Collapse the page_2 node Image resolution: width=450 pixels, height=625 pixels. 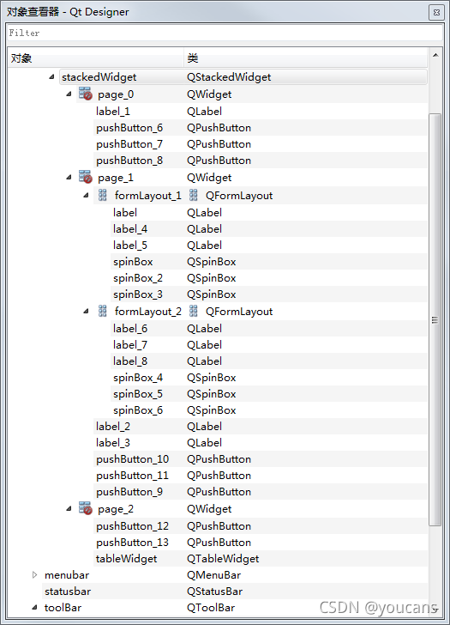69,508
